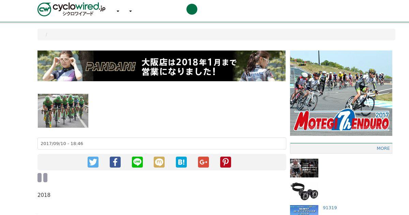Open the cyclowired.jp logo homepage link
Image resolution: width=409 pixels, height=215 pixels.
(72, 9)
